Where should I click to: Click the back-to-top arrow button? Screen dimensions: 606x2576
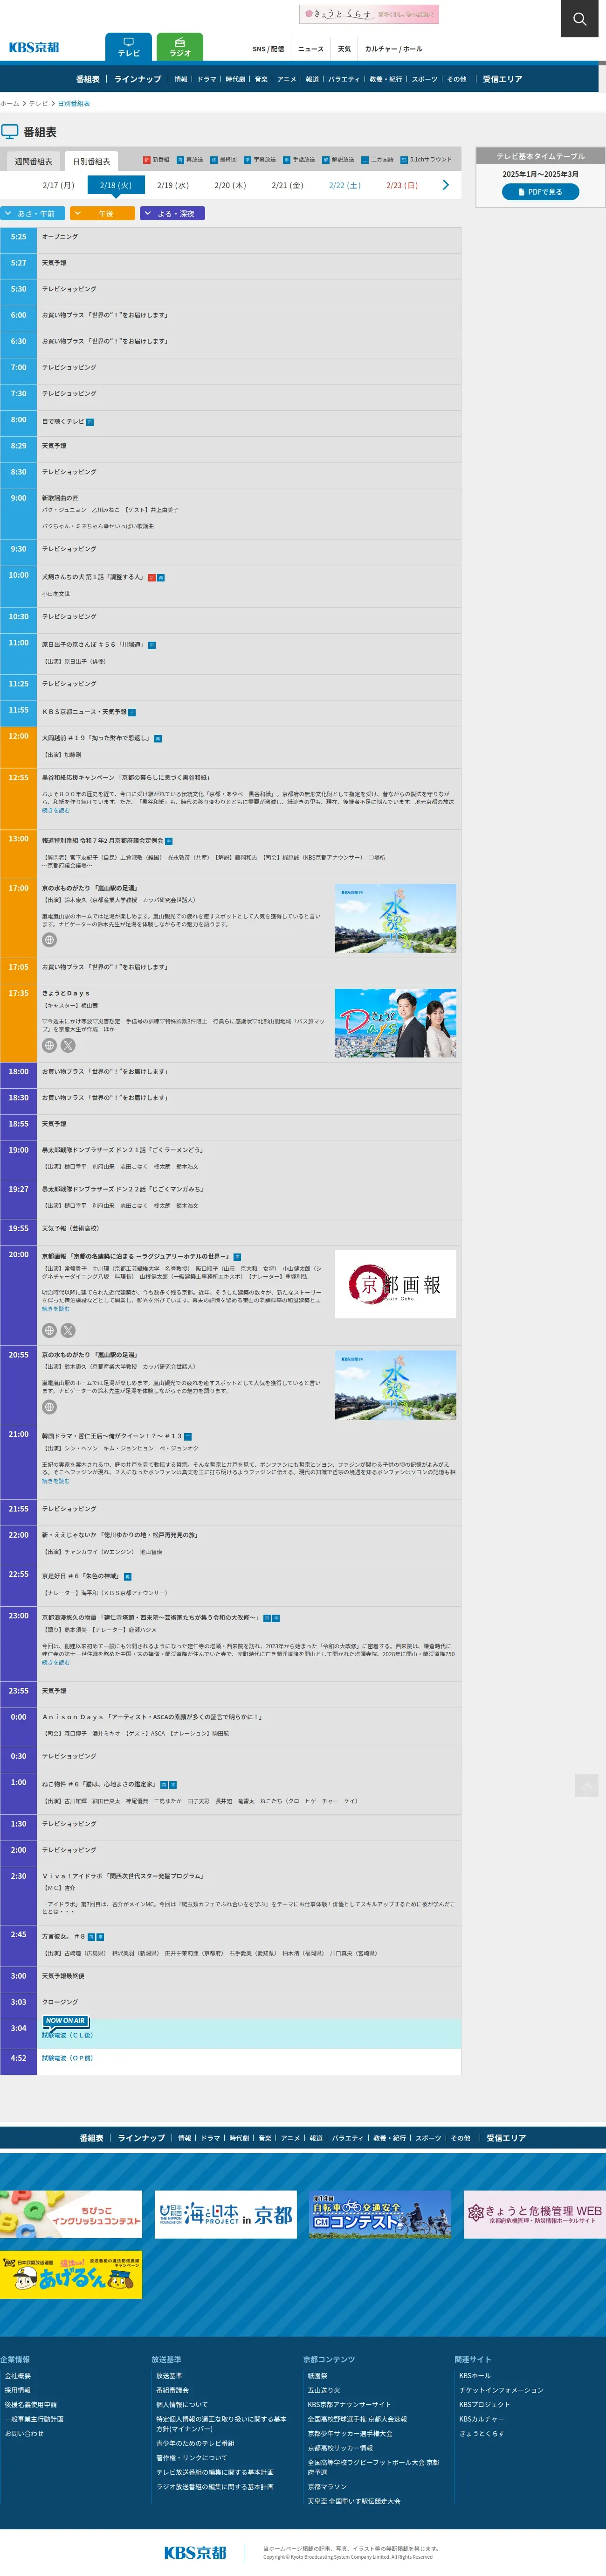point(587,1786)
